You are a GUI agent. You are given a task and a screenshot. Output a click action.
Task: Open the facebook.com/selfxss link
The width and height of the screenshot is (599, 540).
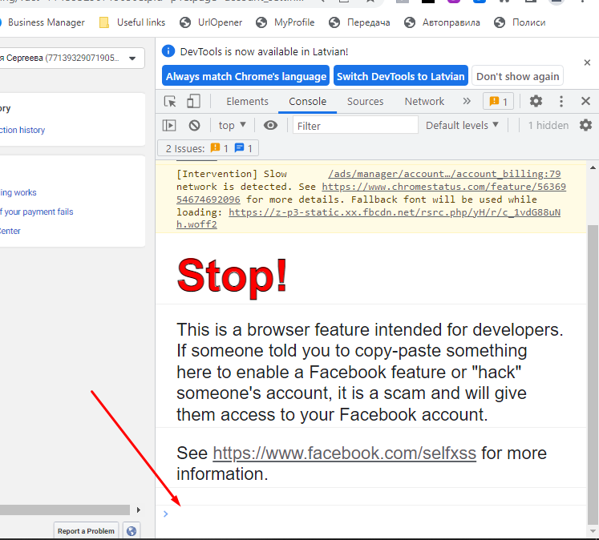pyautogui.click(x=344, y=453)
